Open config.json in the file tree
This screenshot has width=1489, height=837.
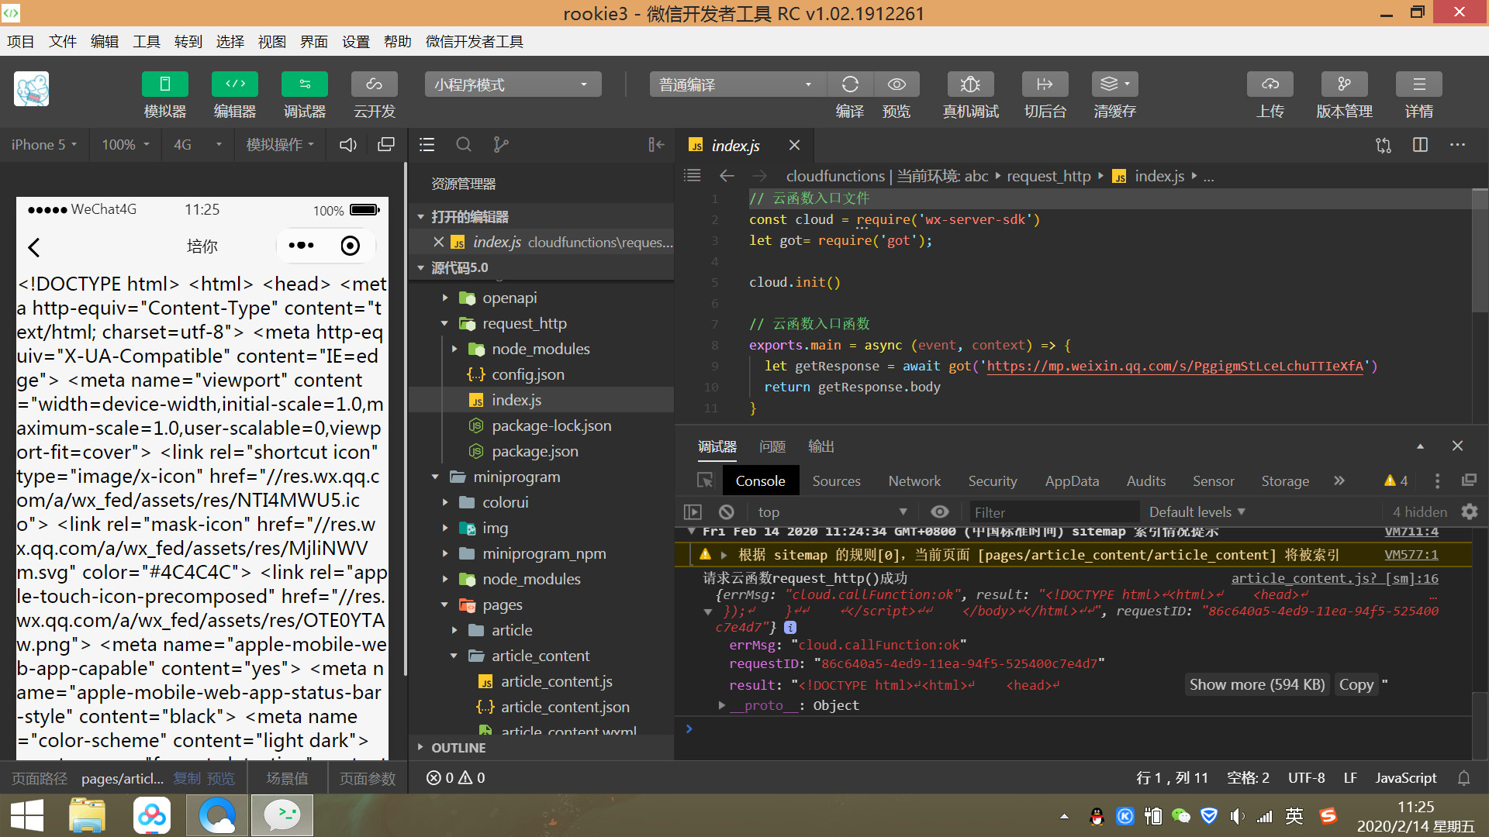tap(527, 374)
